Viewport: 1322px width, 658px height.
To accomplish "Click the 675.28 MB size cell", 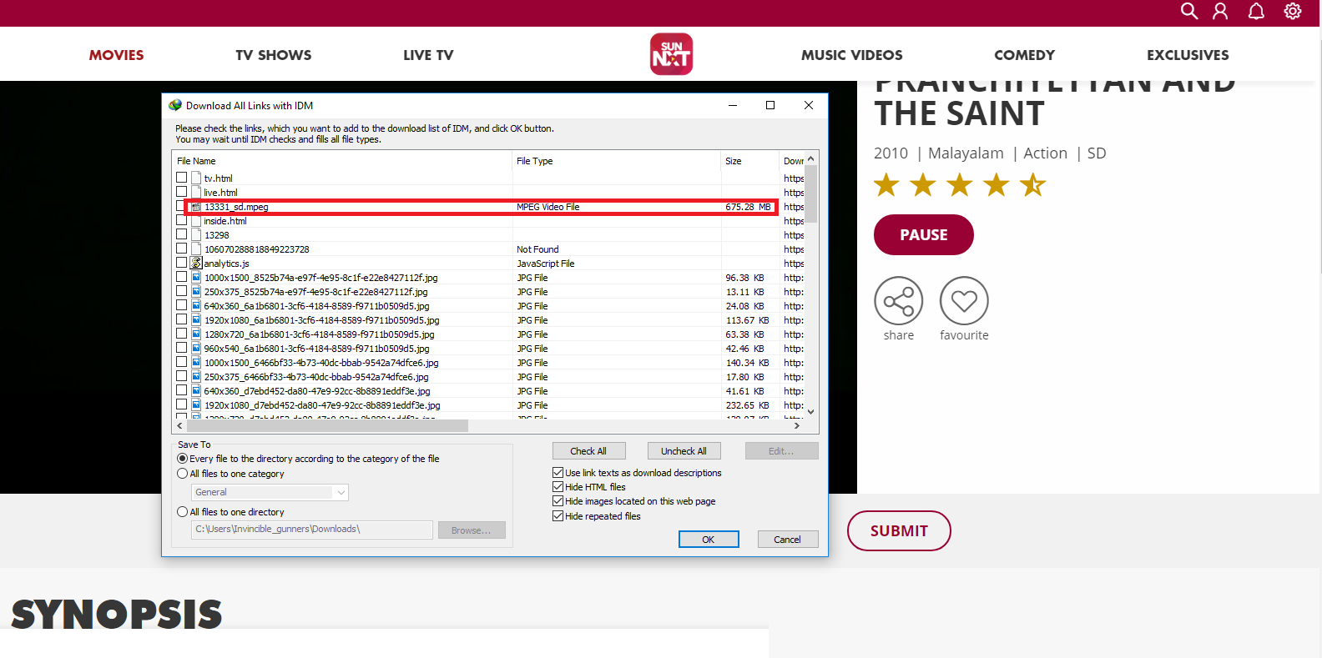I will click(x=749, y=207).
